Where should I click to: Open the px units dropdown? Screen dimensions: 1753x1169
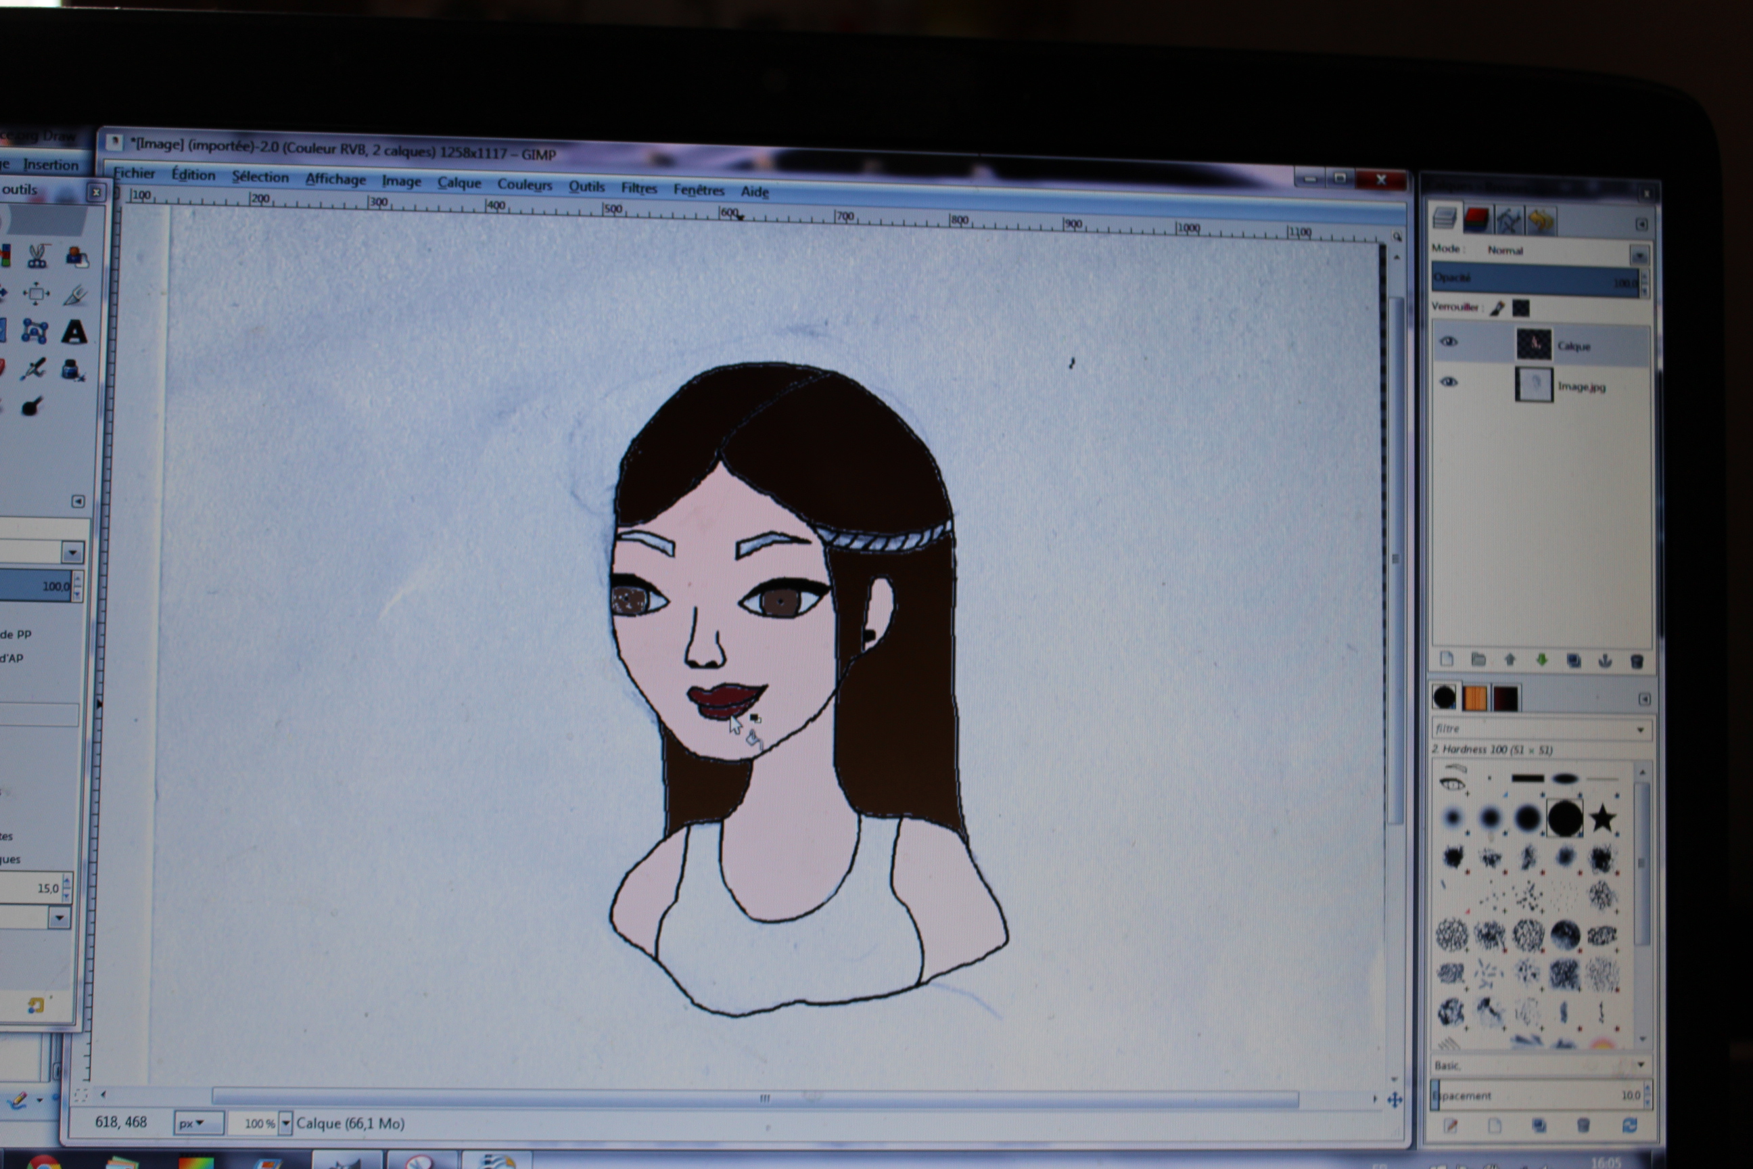(x=198, y=1124)
